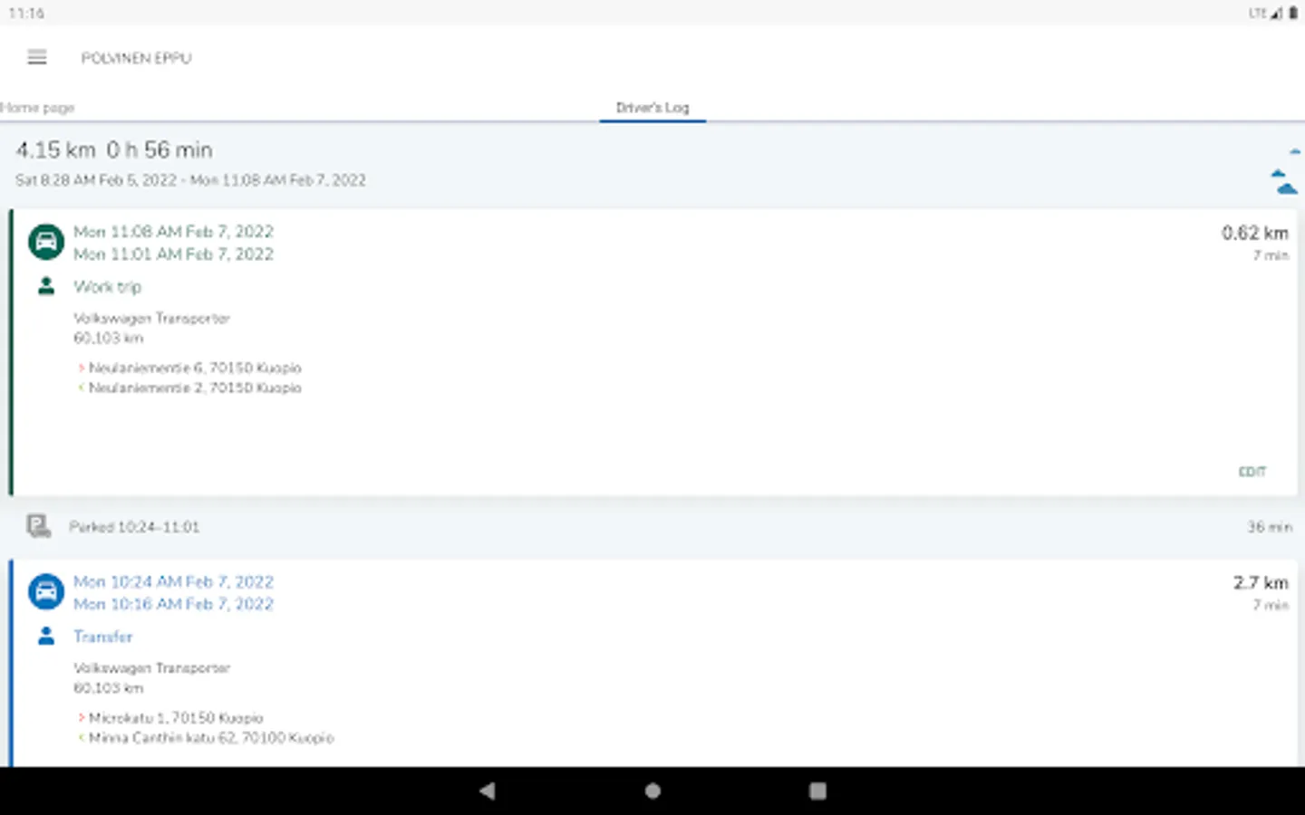Tap the LTE signal status icon
Image resolution: width=1305 pixels, height=815 pixels.
[x=1265, y=13]
